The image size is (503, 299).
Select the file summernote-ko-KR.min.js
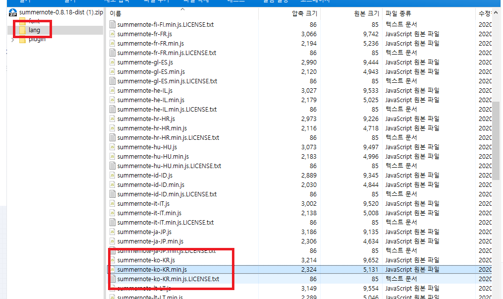coord(152,269)
